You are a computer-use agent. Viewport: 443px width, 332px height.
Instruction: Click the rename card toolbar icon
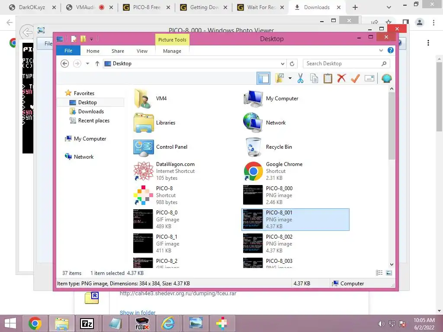click(x=369, y=78)
